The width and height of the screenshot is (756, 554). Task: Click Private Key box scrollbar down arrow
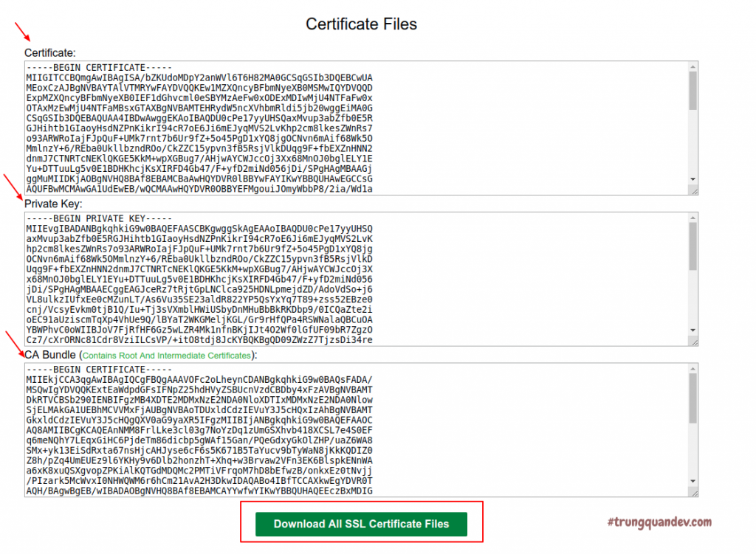tap(693, 330)
